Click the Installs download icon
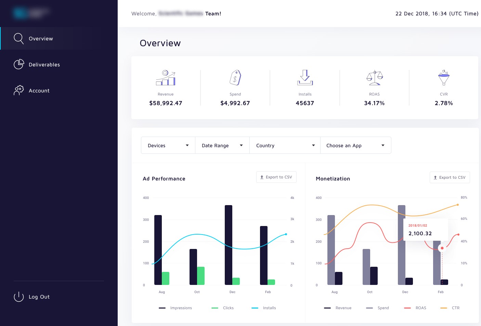Viewport: 481px width, 326px height. tap(305, 78)
